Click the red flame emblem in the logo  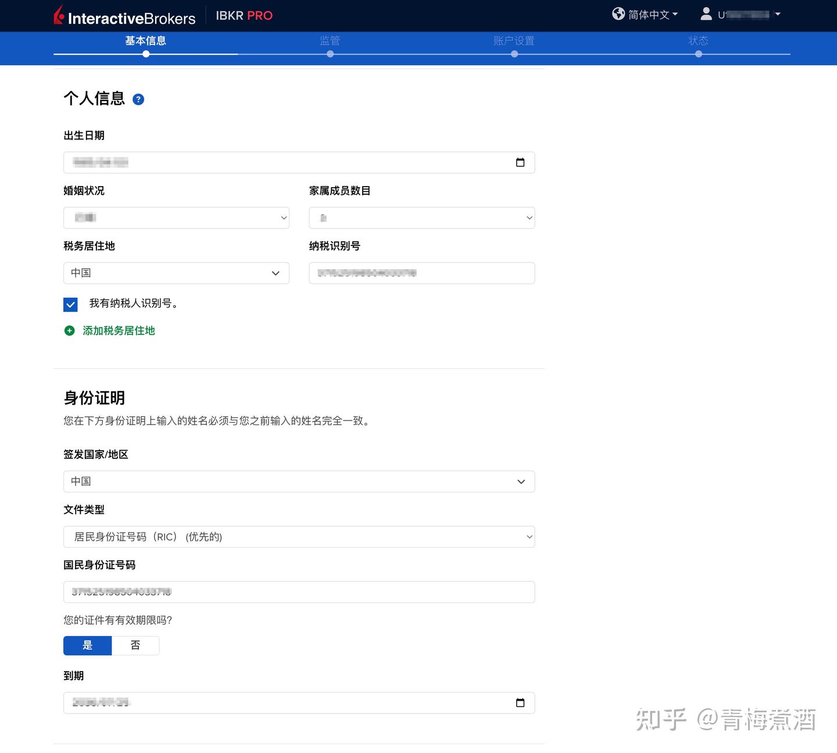tap(58, 16)
